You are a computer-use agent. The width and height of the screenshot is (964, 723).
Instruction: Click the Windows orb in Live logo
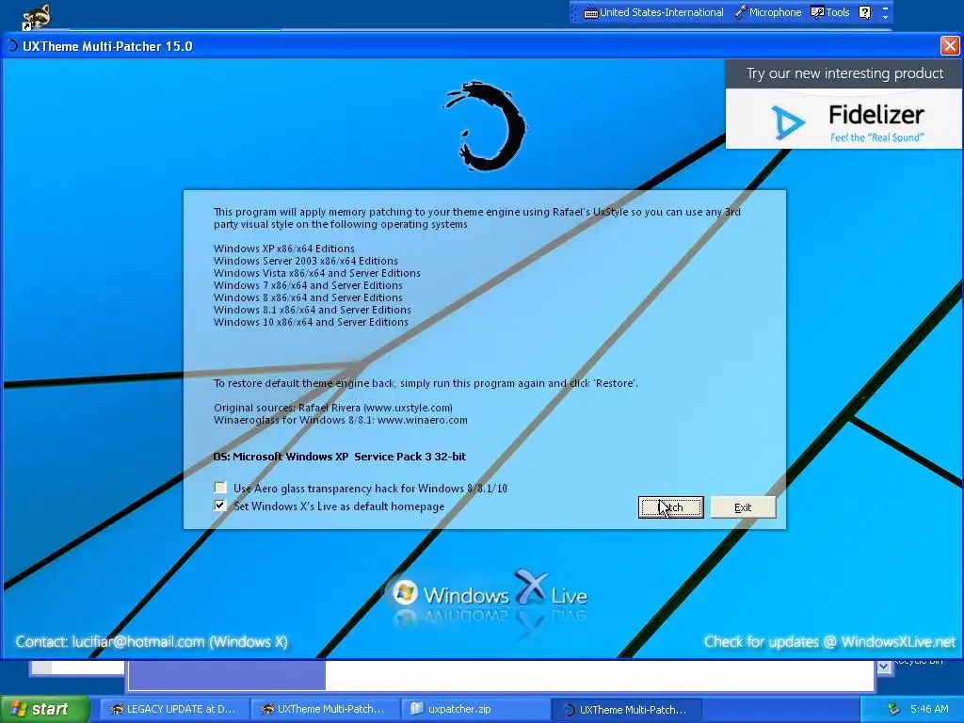pyautogui.click(x=405, y=593)
